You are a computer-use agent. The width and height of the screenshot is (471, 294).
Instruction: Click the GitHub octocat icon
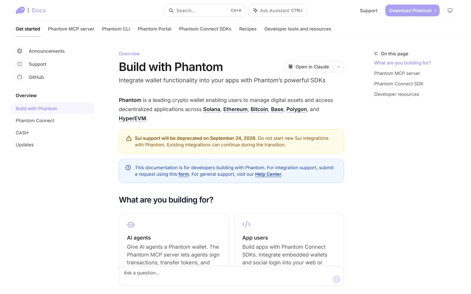click(20, 77)
